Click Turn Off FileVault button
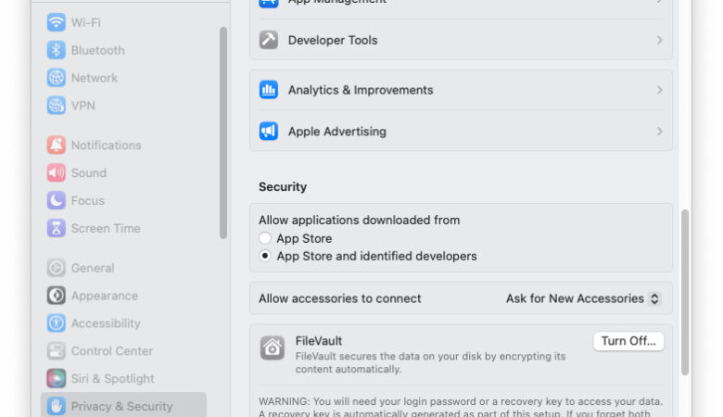Image resolution: width=723 pixels, height=417 pixels. point(628,341)
